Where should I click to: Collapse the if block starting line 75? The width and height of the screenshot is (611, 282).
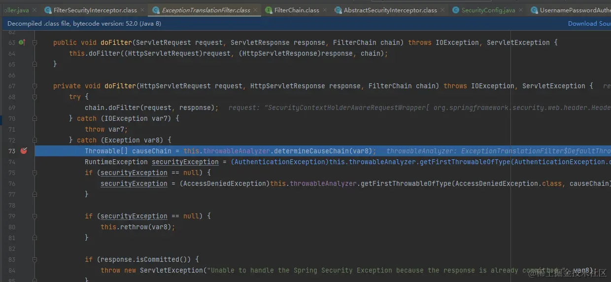(x=35, y=173)
